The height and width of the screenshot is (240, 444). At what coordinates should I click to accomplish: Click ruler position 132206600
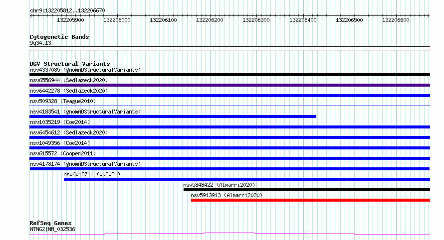(x=396, y=20)
